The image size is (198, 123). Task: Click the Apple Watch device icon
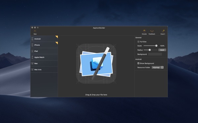click(32, 57)
